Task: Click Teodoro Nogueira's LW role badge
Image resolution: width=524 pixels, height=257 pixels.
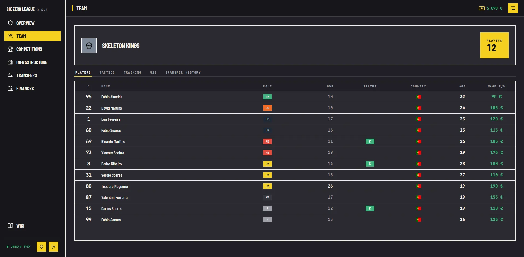Action: 267,186
